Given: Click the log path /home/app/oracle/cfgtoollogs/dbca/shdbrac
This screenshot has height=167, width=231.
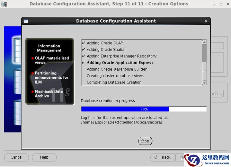Looking at the screenshot, I should click(x=121, y=123).
